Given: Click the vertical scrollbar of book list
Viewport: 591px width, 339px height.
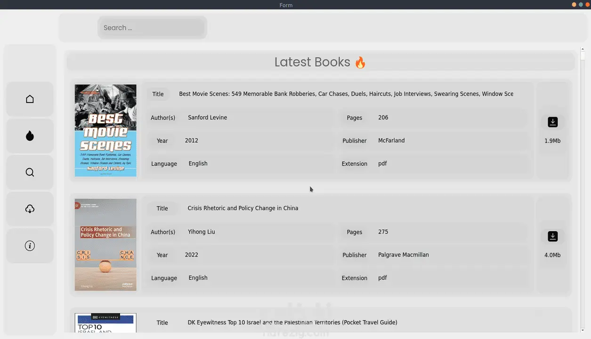Looking at the screenshot, I should [583, 190].
